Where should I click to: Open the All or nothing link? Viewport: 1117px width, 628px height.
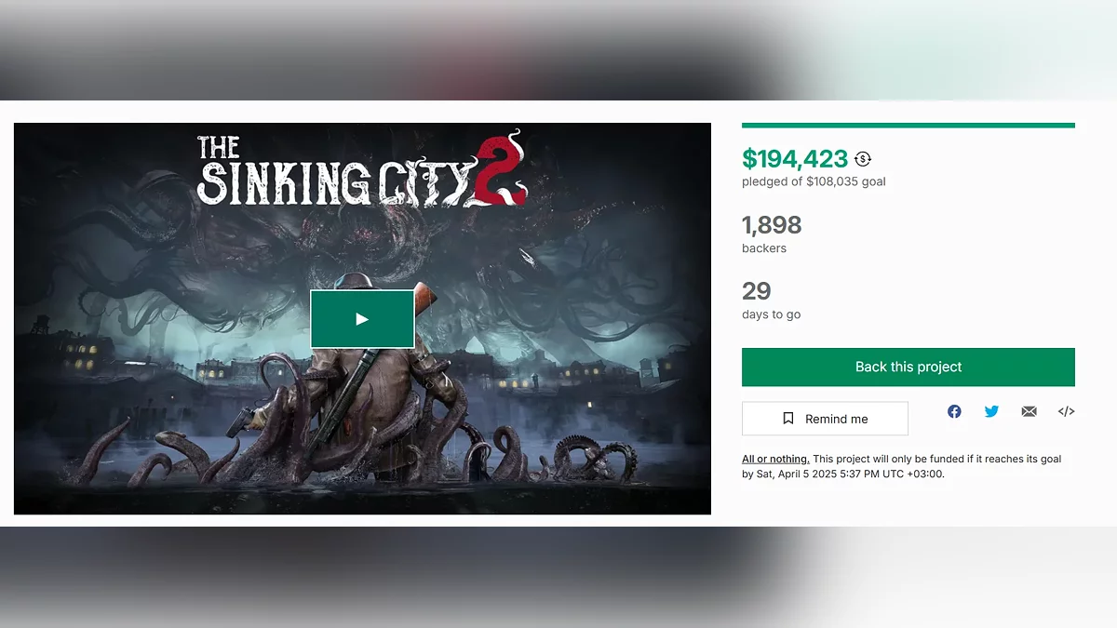point(775,459)
